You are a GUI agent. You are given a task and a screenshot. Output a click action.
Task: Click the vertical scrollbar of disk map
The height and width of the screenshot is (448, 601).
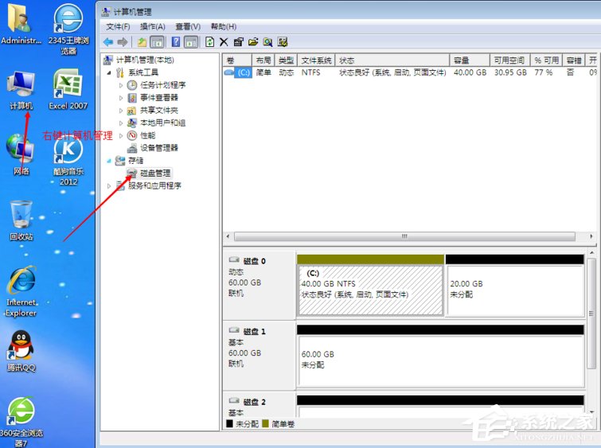coord(591,314)
